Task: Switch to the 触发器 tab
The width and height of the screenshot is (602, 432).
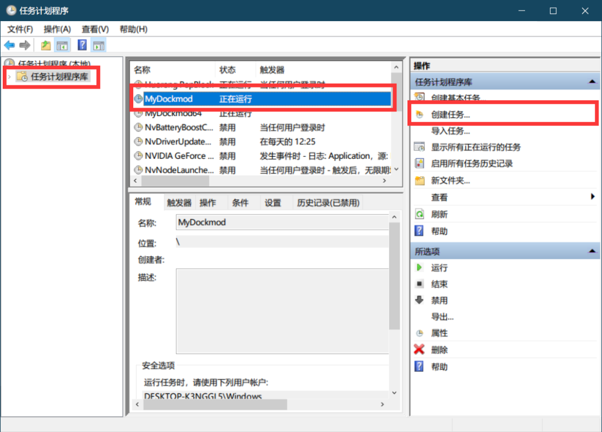Action: [178, 202]
